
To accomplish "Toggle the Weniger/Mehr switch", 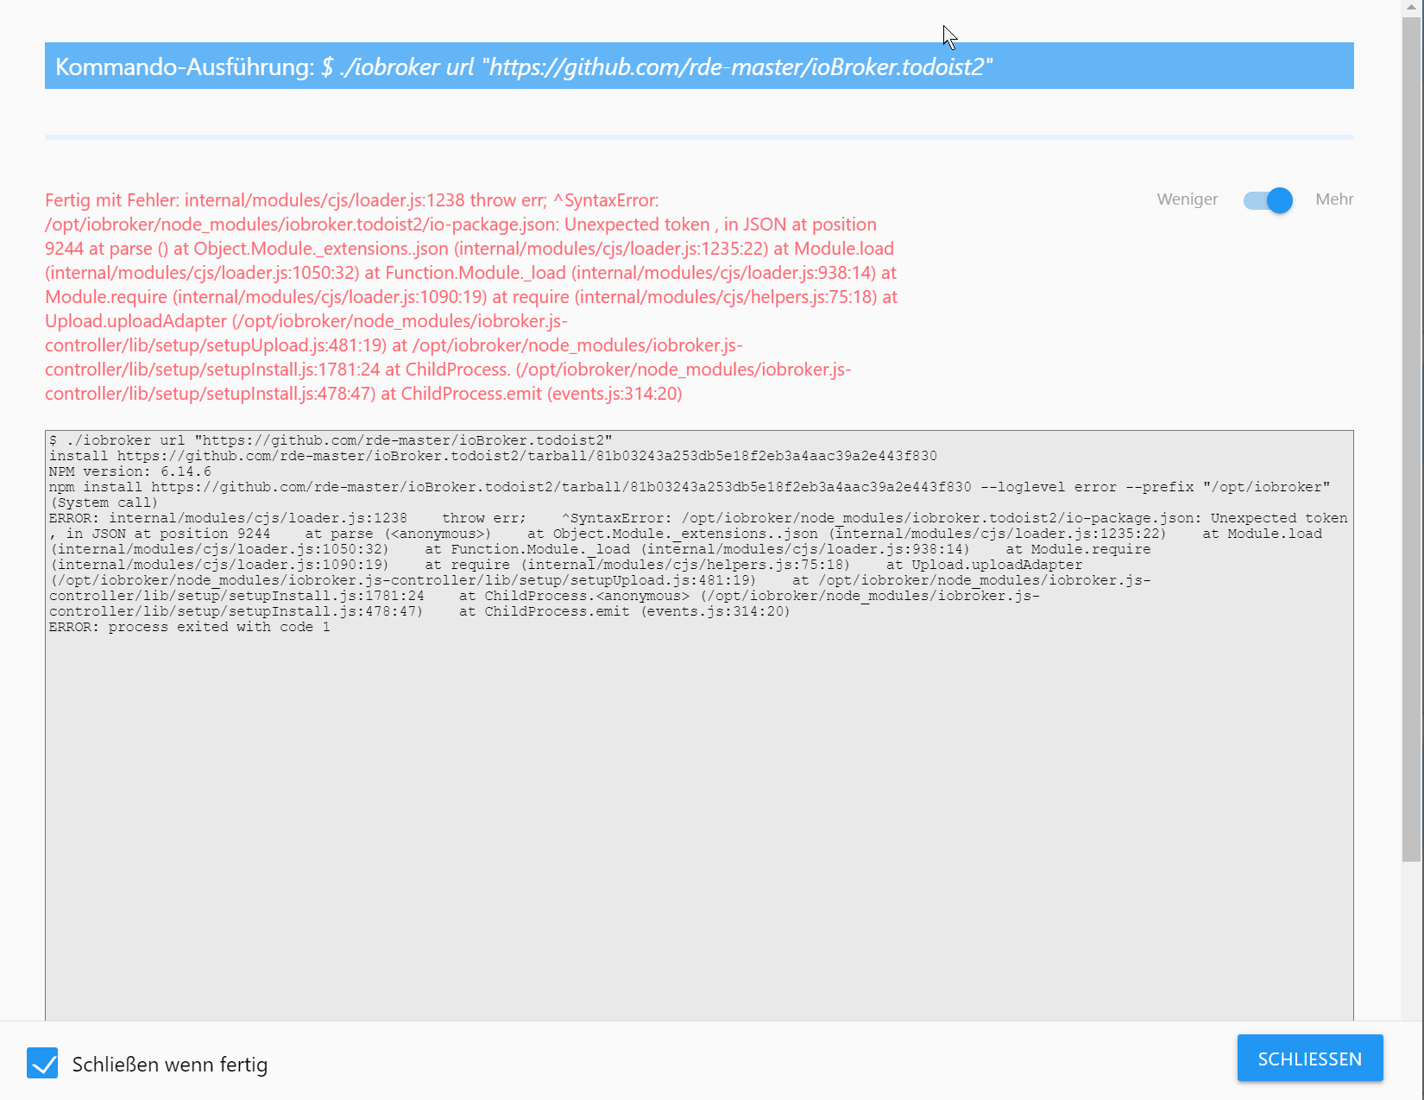I will coord(1267,200).
